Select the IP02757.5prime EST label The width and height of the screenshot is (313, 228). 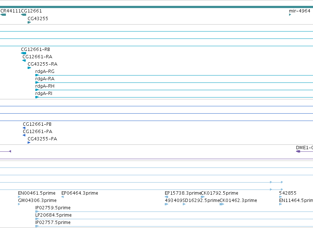(x=53, y=223)
